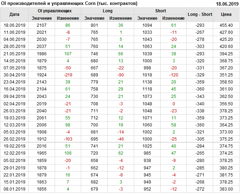The width and height of the screenshot is (240, 193).
Task: Select the 26.02.2019 date cell
Action: (x=14, y=138)
